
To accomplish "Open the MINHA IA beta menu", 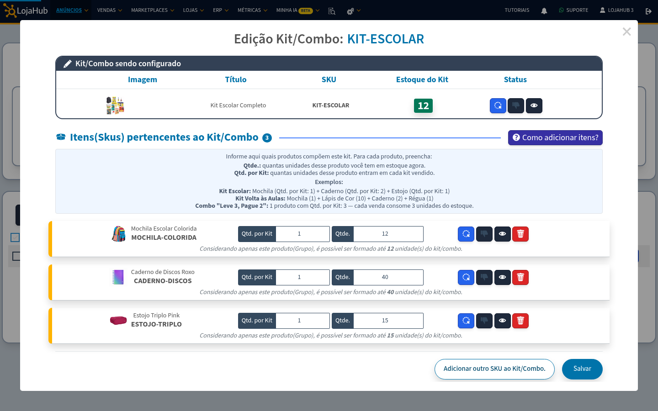I will [298, 10].
